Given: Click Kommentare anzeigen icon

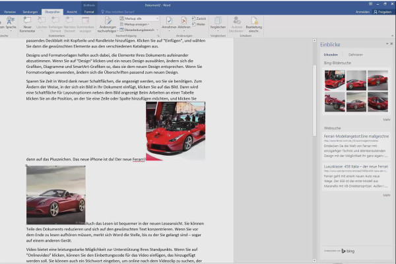Looking at the screenshot, I should coord(85,20).
